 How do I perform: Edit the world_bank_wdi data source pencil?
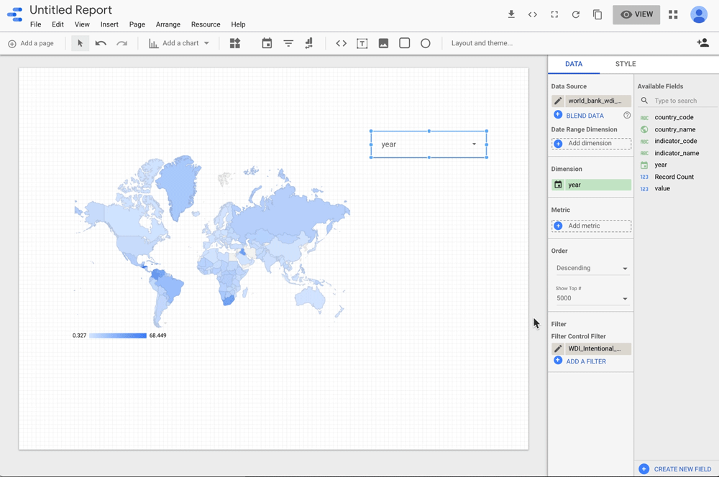558,101
